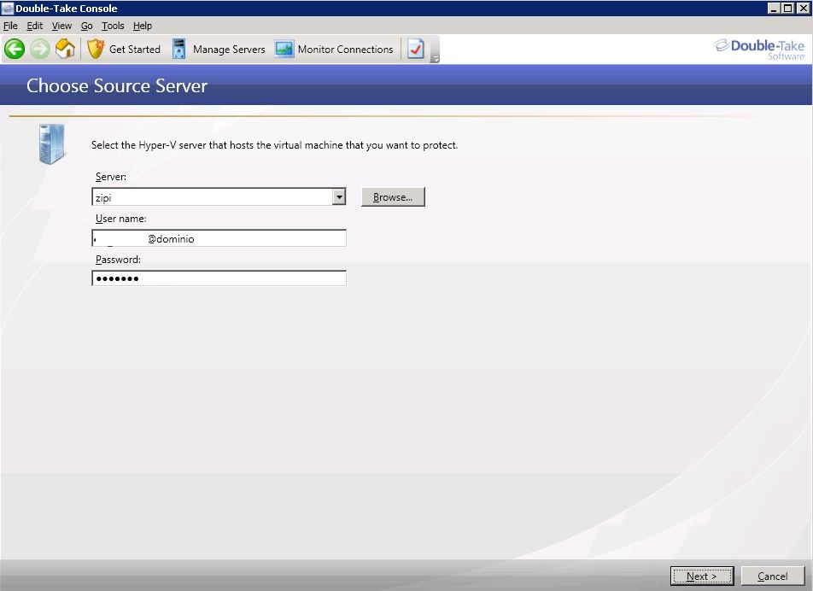Open the File menu
Screen dimensions: 813x591
(10, 26)
